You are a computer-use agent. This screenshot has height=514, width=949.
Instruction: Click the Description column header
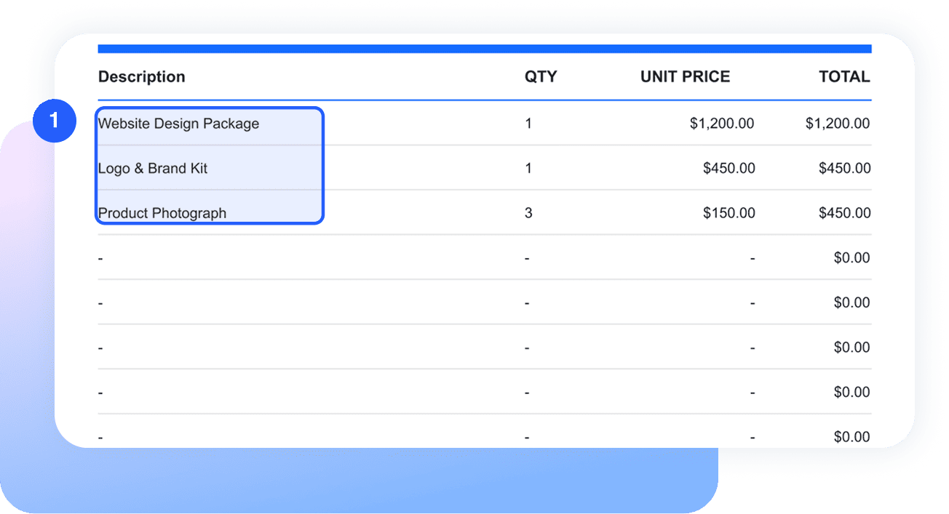tap(142, 76)
